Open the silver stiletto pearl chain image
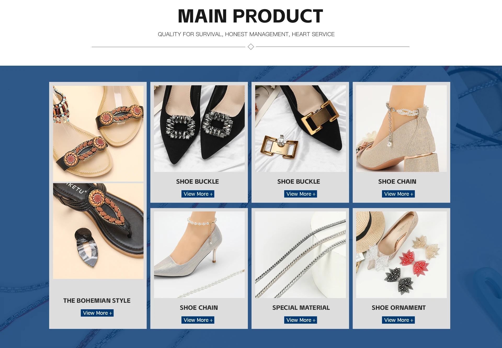This screenshot has width=502, height=348. 199,255
